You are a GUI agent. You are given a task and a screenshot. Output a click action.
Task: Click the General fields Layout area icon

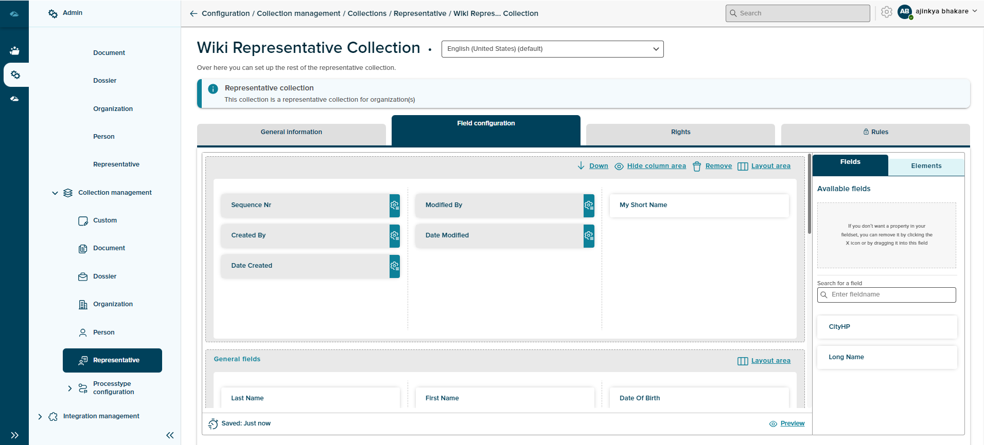click(x=743, y=361)
